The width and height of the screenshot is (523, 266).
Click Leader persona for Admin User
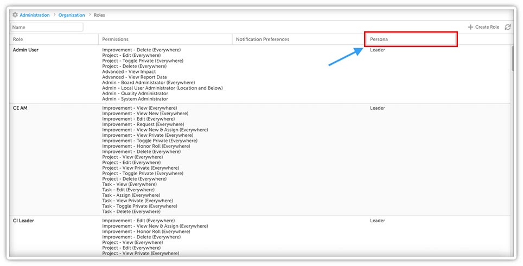pyautogui.click(x=378, y=50)
